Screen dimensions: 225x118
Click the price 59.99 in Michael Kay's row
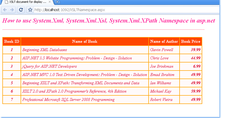click(x=196, y=91)
